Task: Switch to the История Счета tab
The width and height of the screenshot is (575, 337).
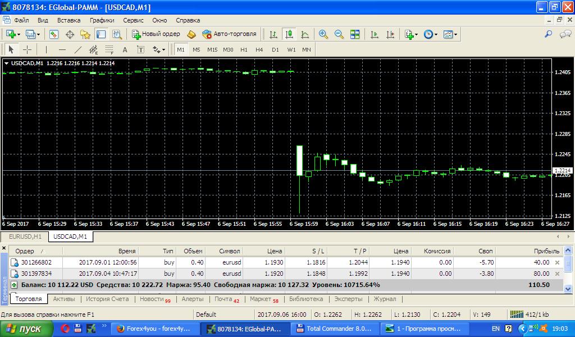Action: point(107,299)
